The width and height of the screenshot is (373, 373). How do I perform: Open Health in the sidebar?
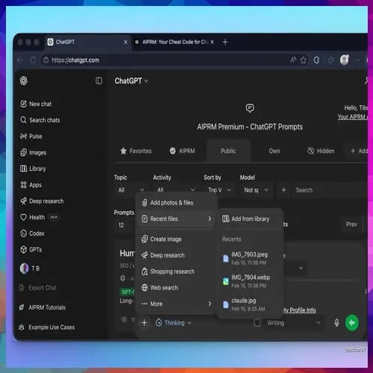pyautogui.click(x=40, y=217)
